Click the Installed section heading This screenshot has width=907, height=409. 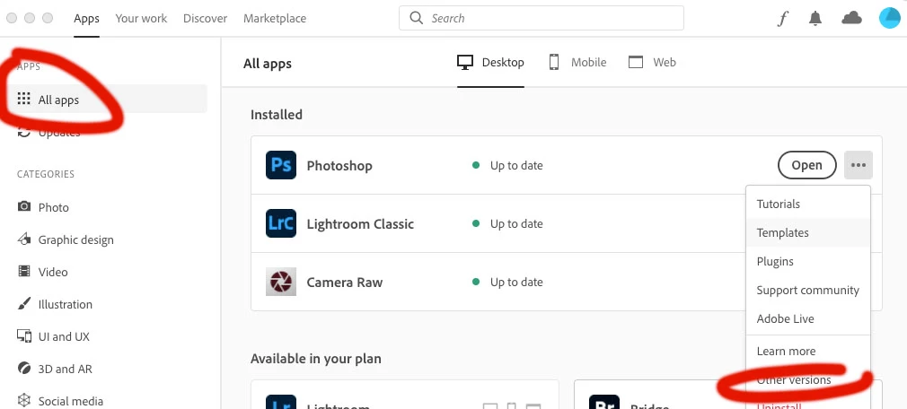coord(277,115)
